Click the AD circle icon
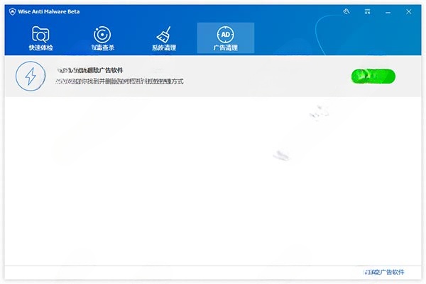426x284 pixels. pyautogui.click(x=225, y=34)
